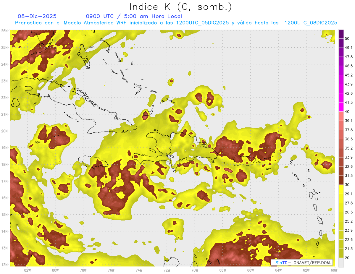Click the colorbar value "25.2"
Image resolution: width=355 pixels, height=274 pixels.
click(348, 221)
